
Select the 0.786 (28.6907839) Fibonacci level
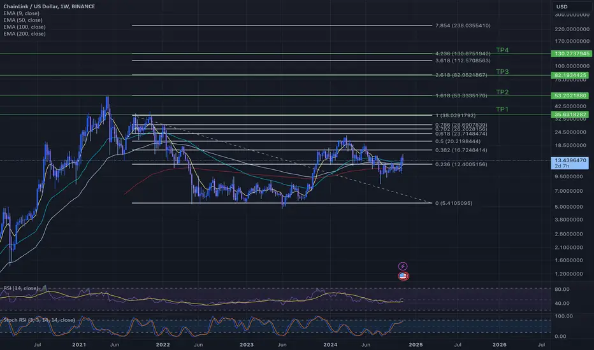[461, 125]
